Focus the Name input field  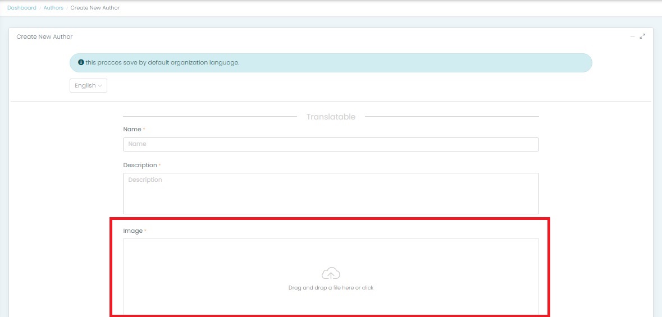tap(331, 144)
